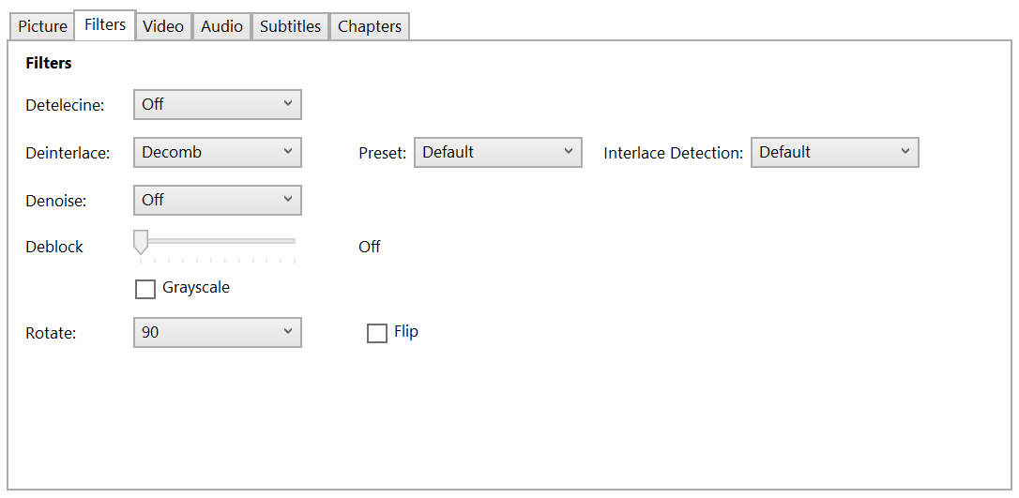Open the Subtitles tab

coord(290,26)
